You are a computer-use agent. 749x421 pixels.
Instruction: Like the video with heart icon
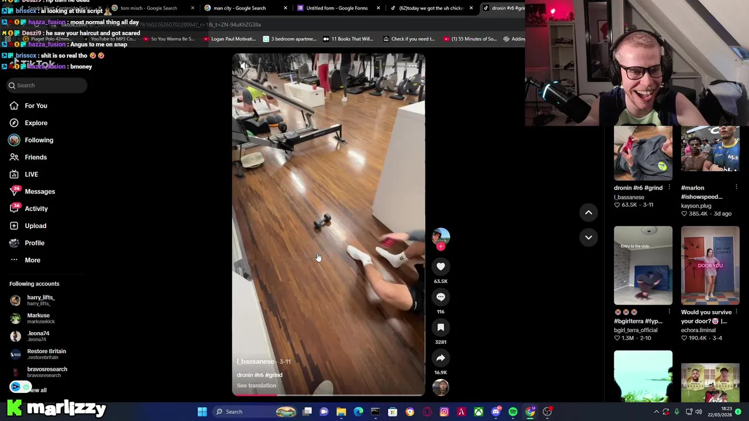point(441,267)
